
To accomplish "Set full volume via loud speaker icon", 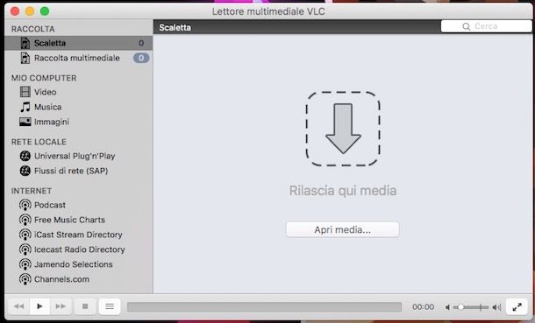I will (x=496, y=307).
